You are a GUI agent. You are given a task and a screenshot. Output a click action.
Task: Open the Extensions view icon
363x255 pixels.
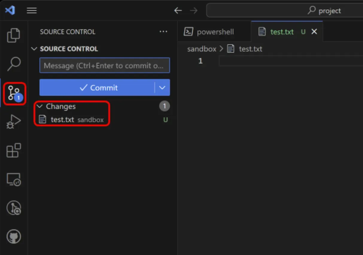tap(14, 150)
